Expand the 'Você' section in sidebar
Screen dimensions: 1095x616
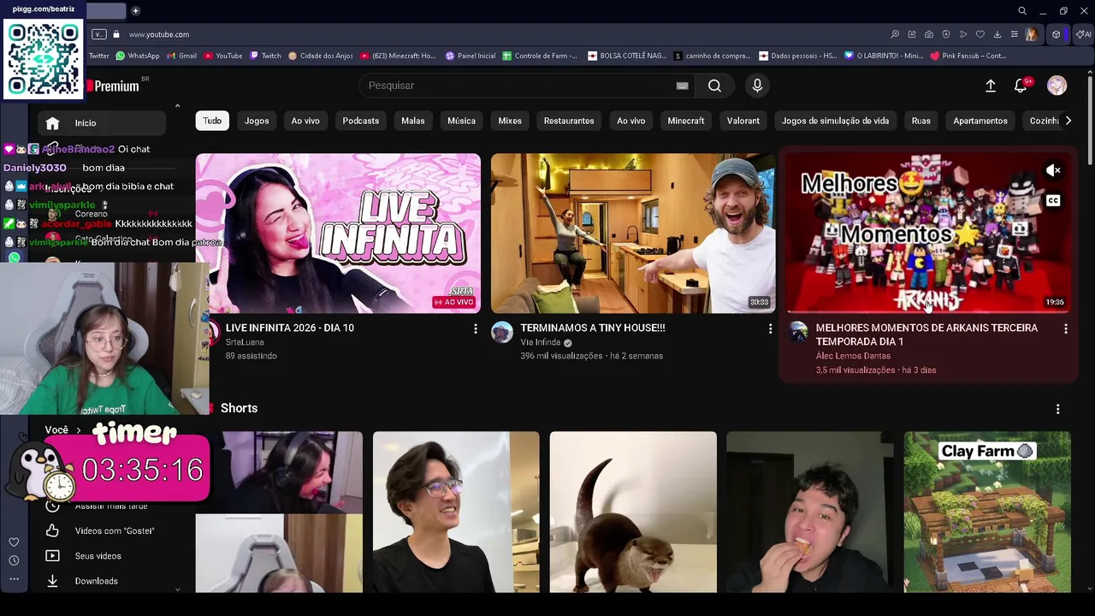pyautogui.click(x=62, y=430)
